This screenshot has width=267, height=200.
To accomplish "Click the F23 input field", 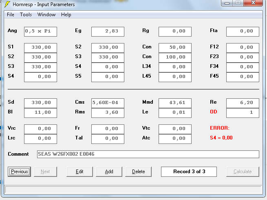I will click(243, 58).
